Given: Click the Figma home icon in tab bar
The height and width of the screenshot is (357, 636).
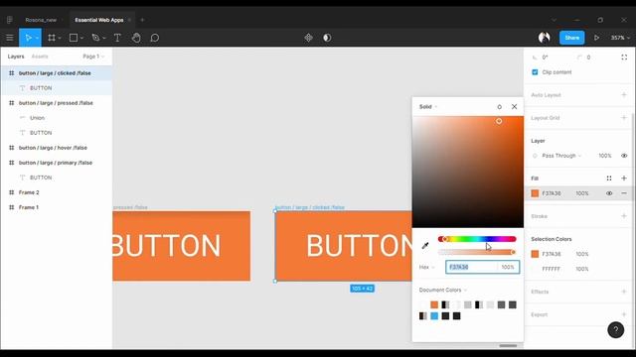Looking at the screenshot, I should click(x=10, y=20).
